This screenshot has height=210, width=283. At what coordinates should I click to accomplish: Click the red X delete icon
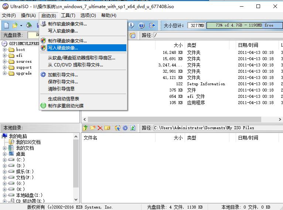pyautogui.click(x=100, y=128)
